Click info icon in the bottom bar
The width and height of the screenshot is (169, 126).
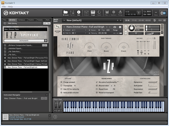55,117
